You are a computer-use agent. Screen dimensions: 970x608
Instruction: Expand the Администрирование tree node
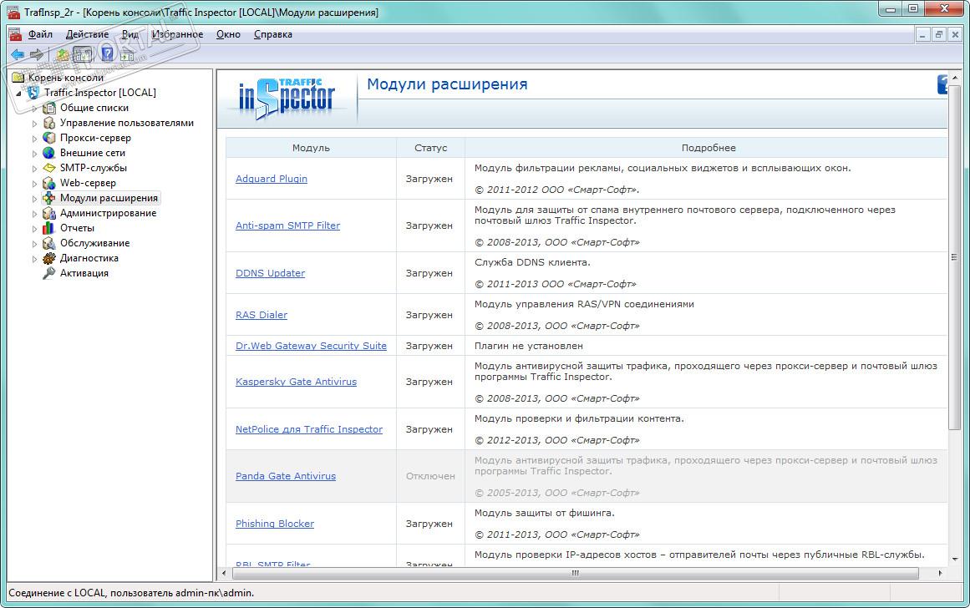(34, 214)
